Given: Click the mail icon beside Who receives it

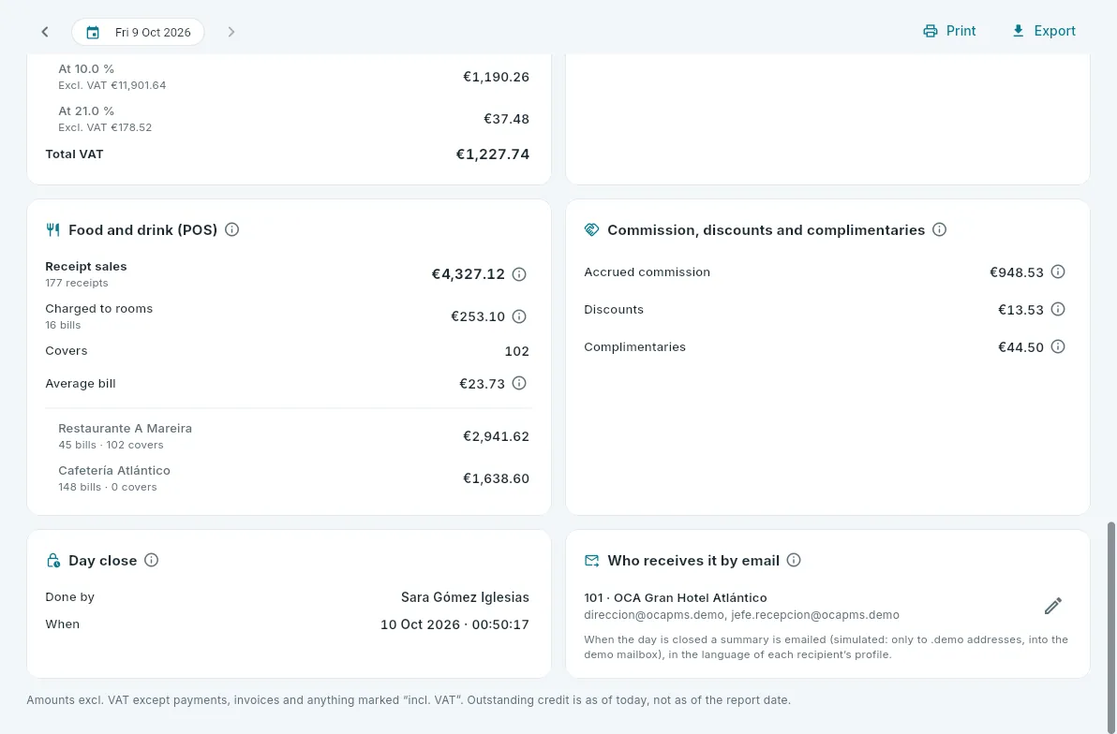Looking at the screenshot, I should coord(591,560).
